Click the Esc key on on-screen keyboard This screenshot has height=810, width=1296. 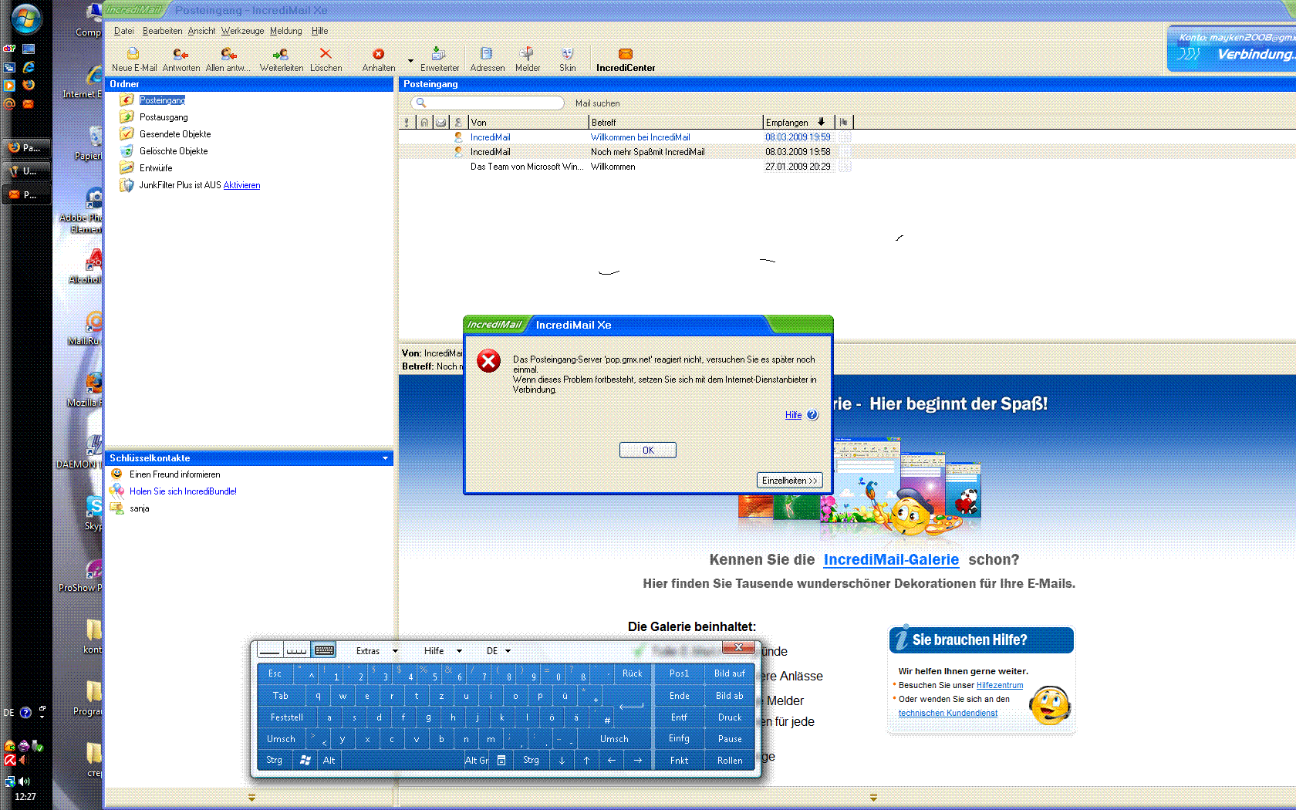(x=275, y=673)
